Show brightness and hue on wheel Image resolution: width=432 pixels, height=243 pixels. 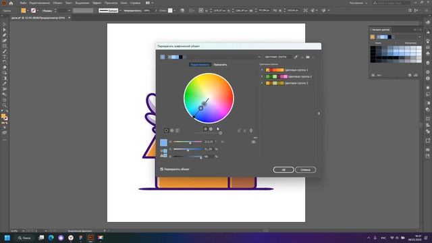tap(211, 129)
